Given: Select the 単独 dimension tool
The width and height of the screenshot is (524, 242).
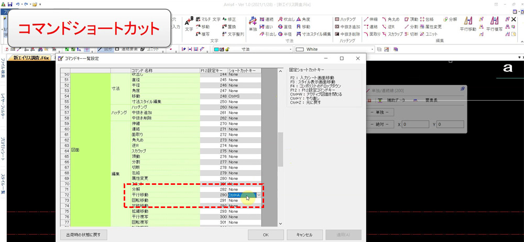Looking at the screenshot, I should [x=253, y=24].
